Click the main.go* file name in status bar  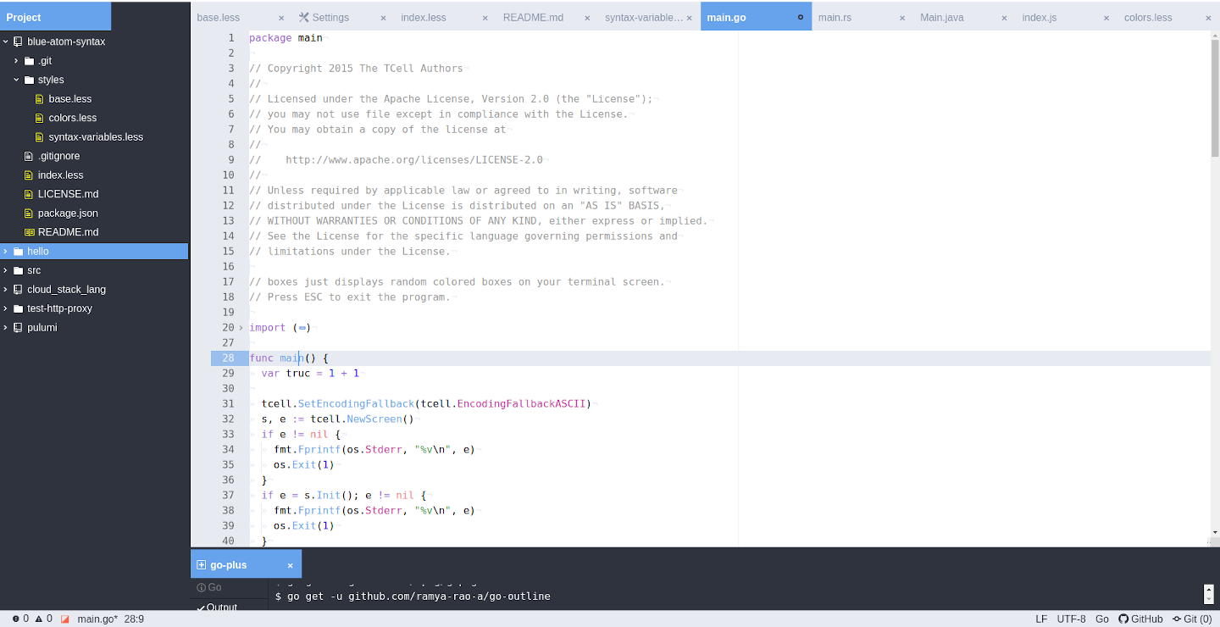pyautogui.click(x=97, y=619)
